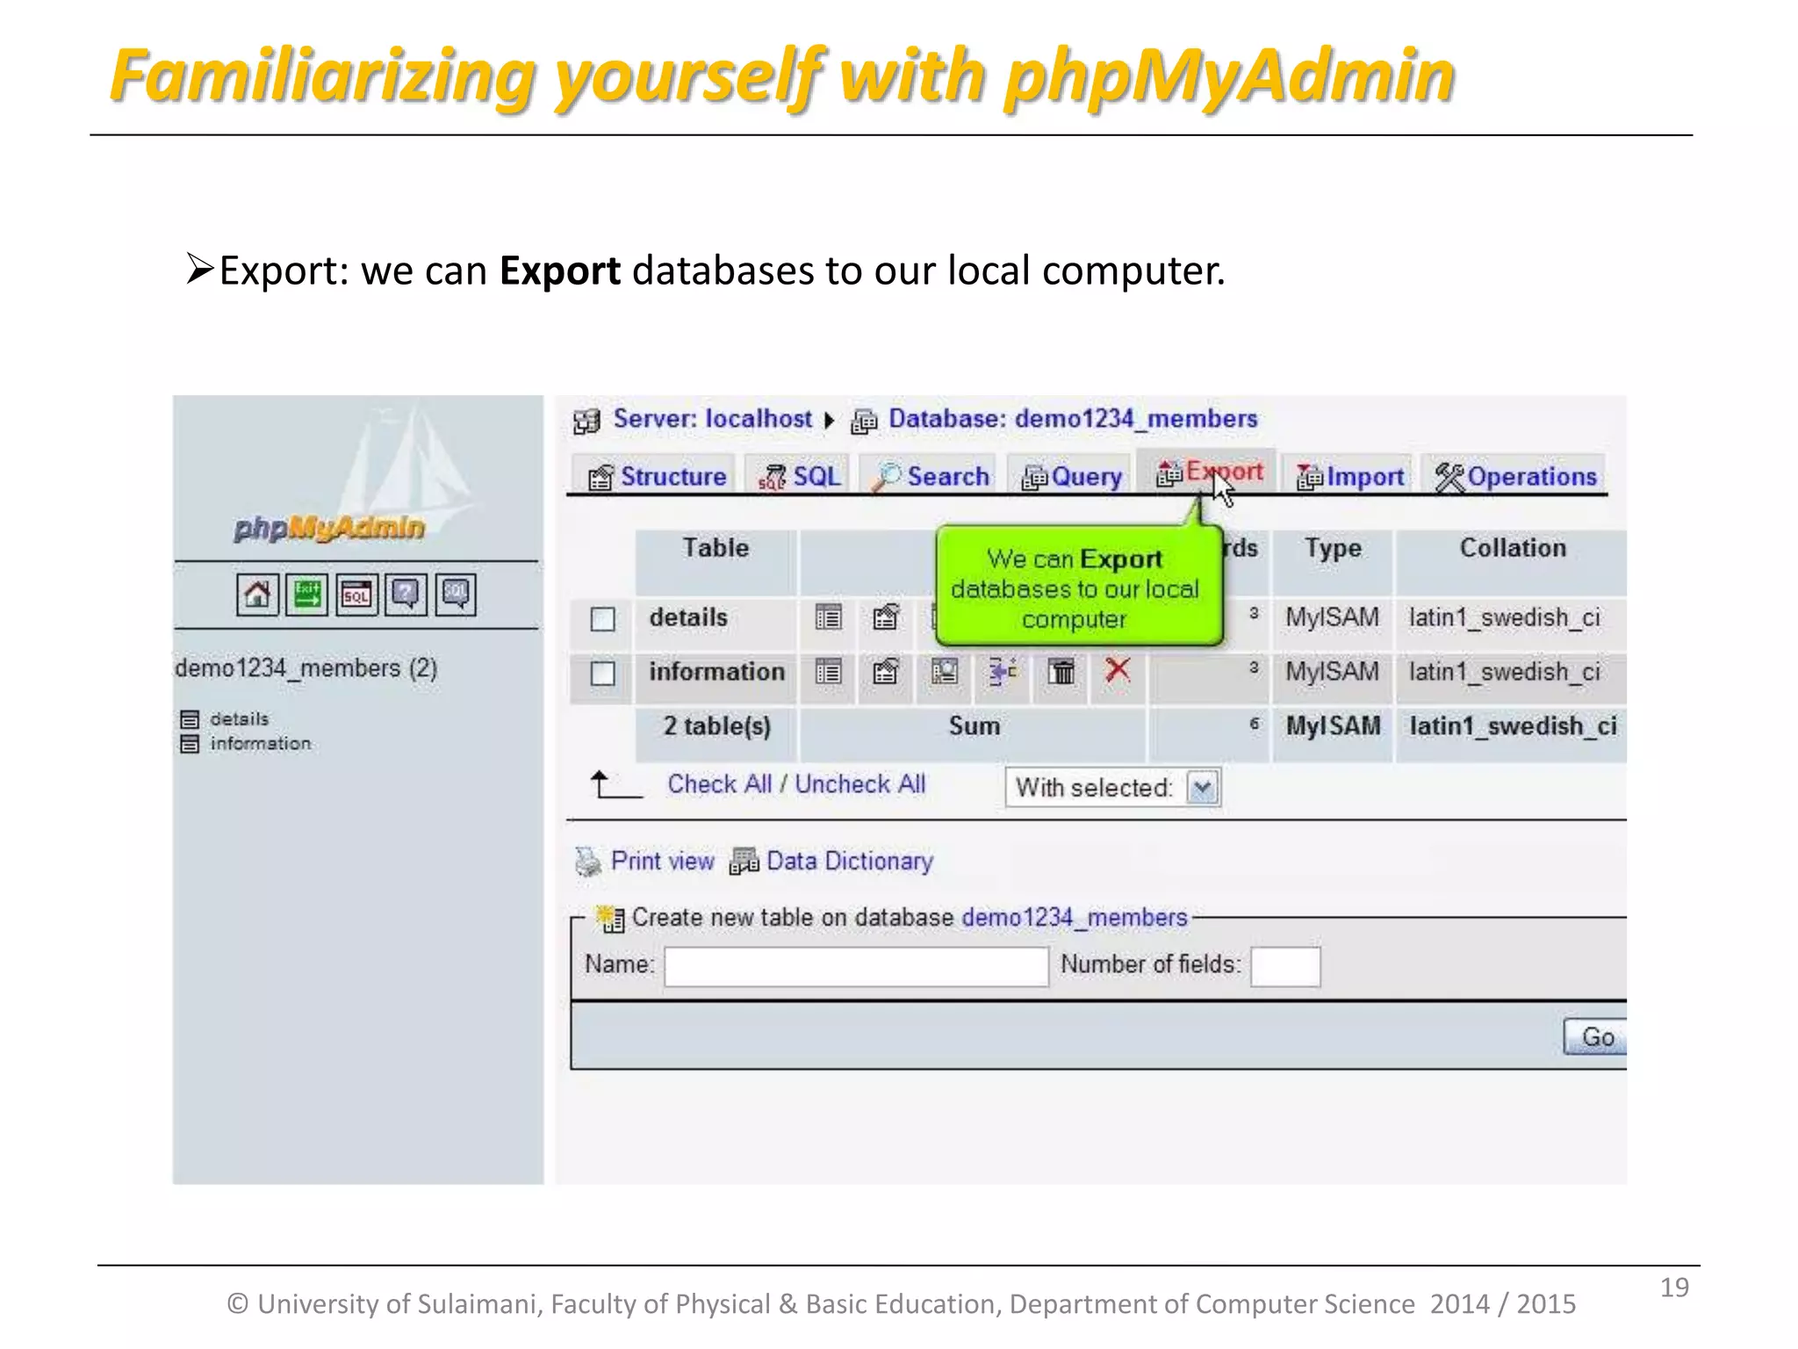Click demo1234_members link in Create new table
The height and width of the screenshot is (1349, 1798).
point(1075,918)
